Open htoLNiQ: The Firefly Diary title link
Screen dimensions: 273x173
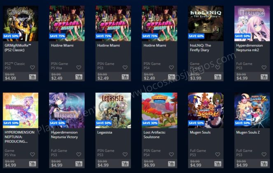coord(201,48)
